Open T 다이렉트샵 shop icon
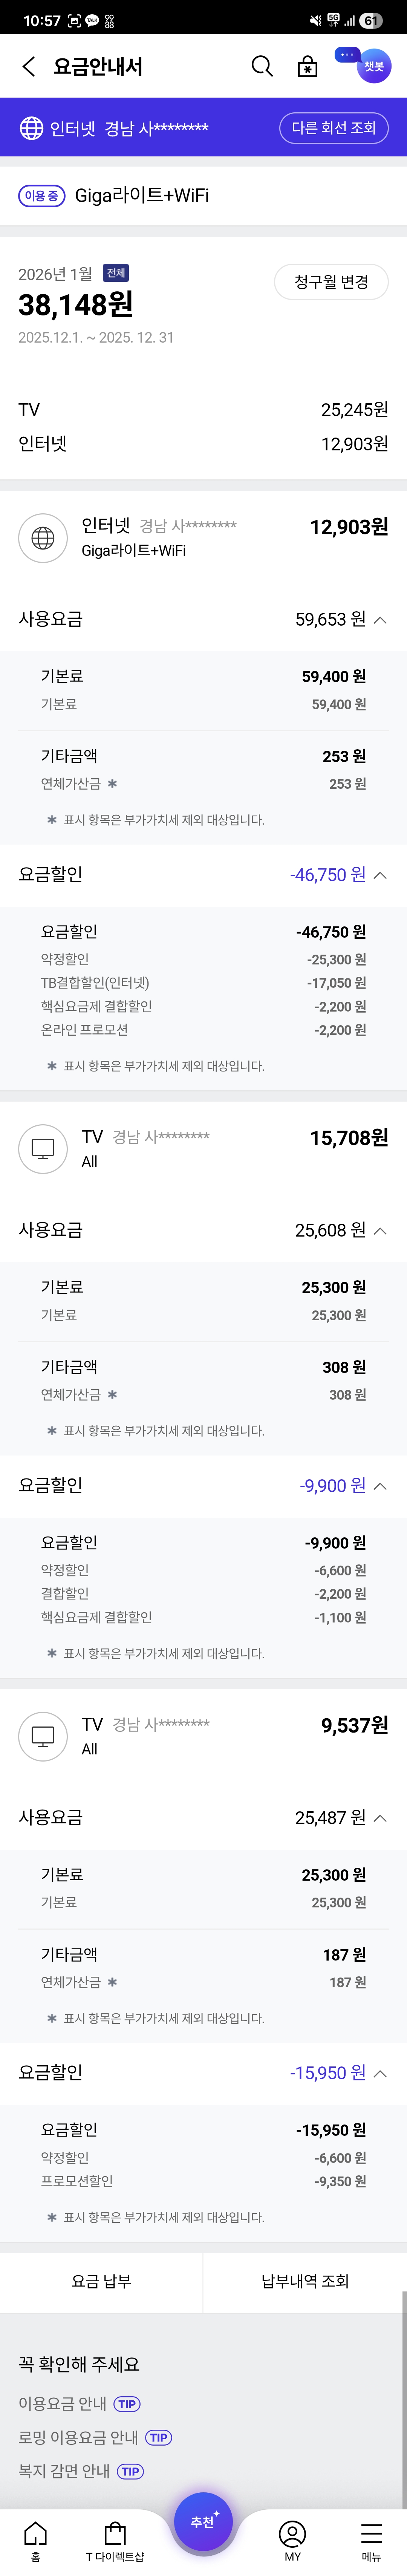 tap(115, 2537)
